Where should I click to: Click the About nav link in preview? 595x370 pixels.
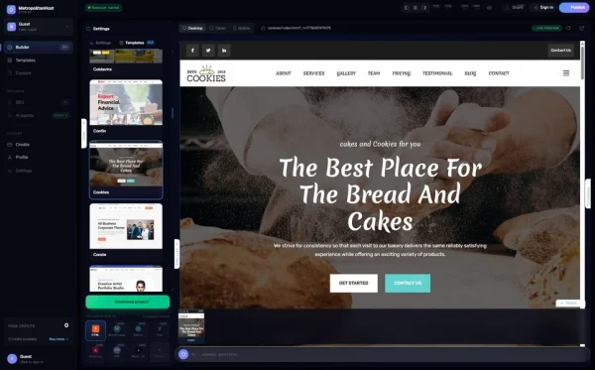[x=283, y=73]
